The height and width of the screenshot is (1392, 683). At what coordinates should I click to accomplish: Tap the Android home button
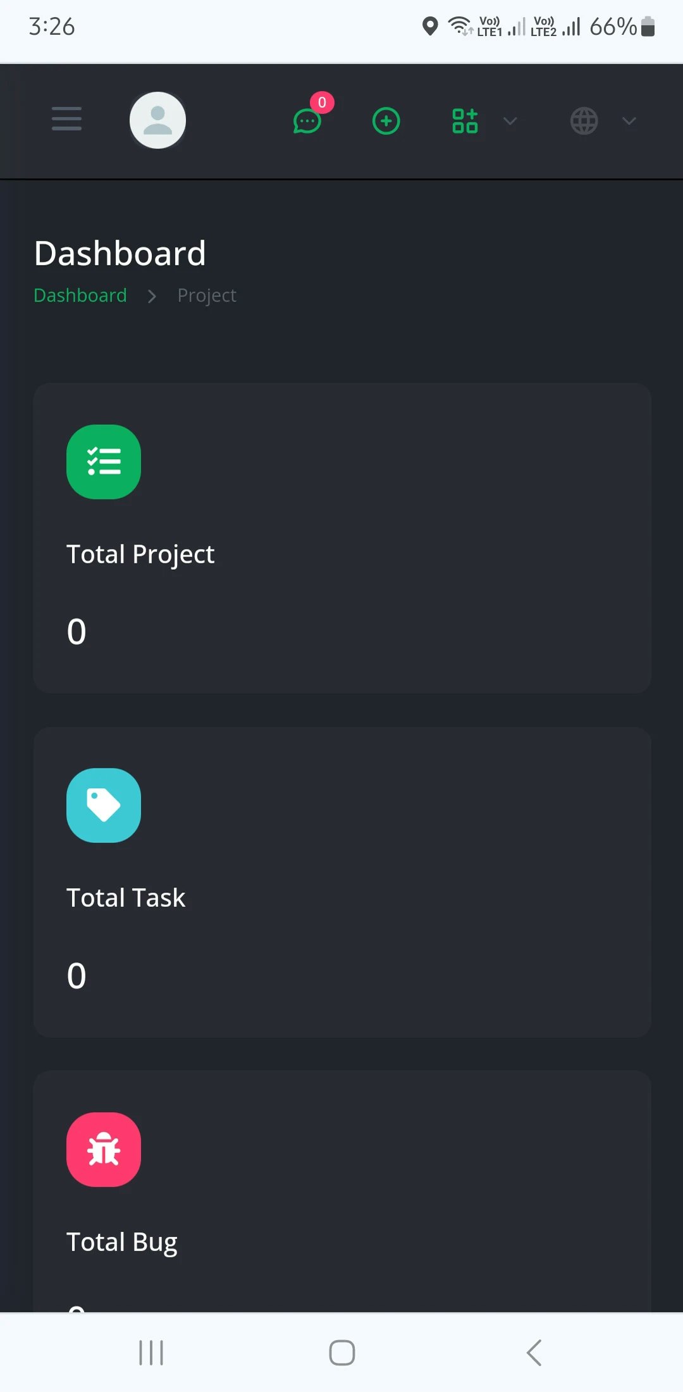click(341, 1353)
